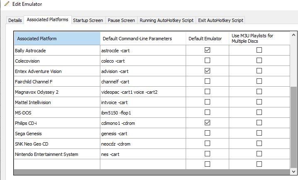Uncheck Default Emulator for Philips CD-i
The height and width of the screenshot is (180, 298).
[x=207, y=122]
